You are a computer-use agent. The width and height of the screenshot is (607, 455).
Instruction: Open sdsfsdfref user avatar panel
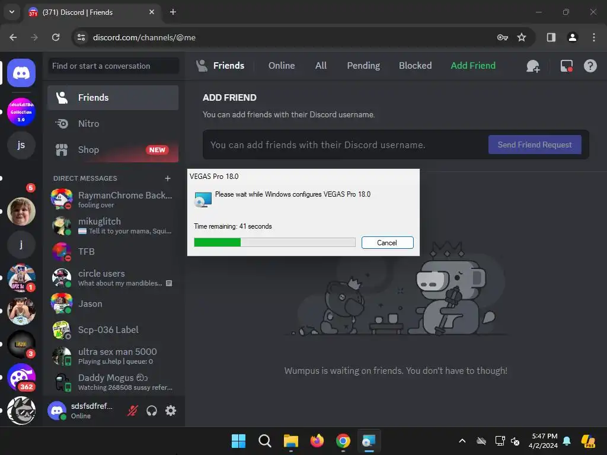[x=57, y=411]
